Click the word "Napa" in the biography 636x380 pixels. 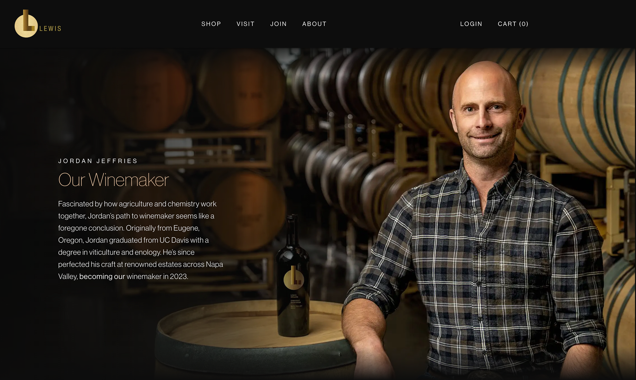(214, 264)
